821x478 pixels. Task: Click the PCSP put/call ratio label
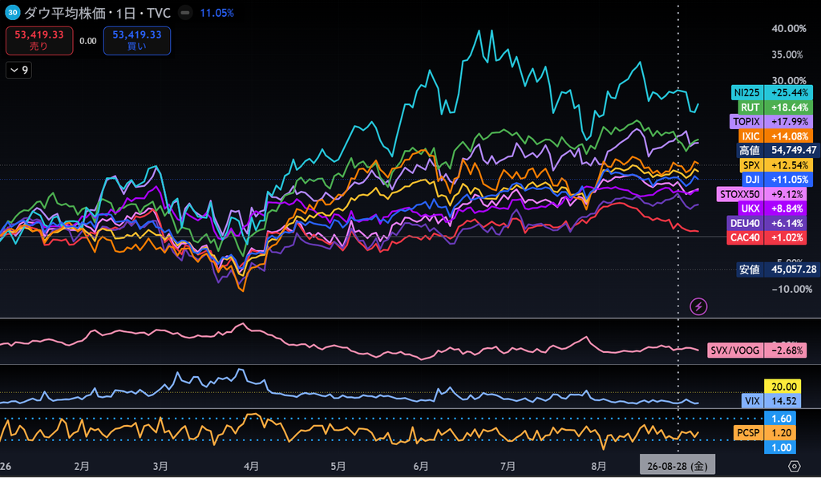(x=748, y=433)
